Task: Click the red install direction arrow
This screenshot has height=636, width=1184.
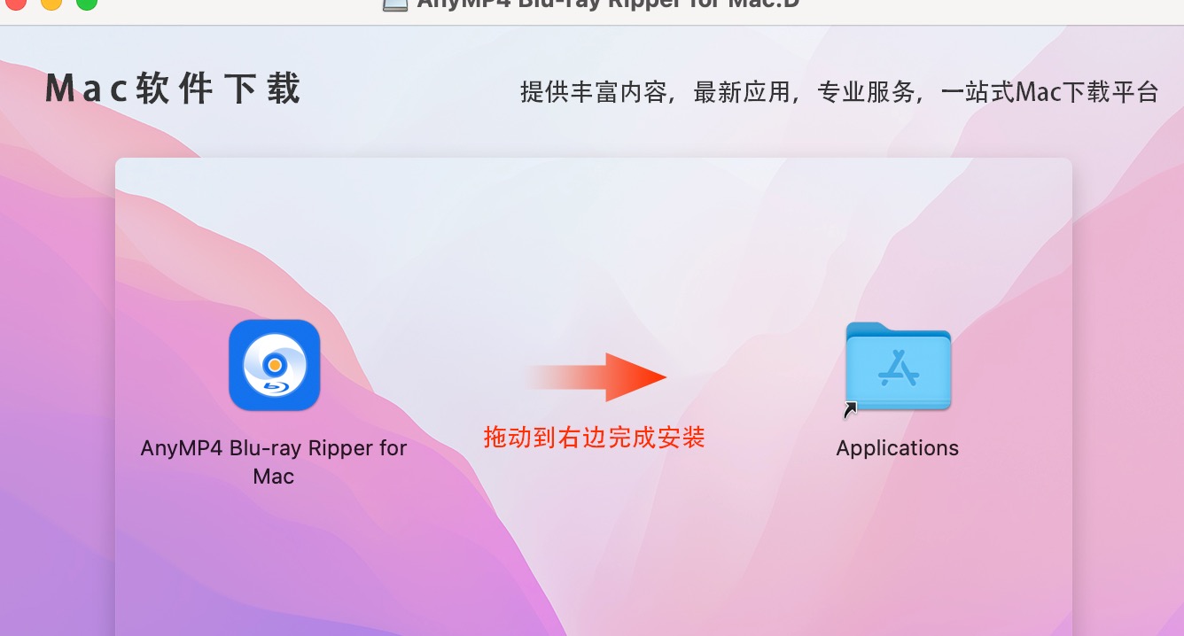Action: point(595,376)
